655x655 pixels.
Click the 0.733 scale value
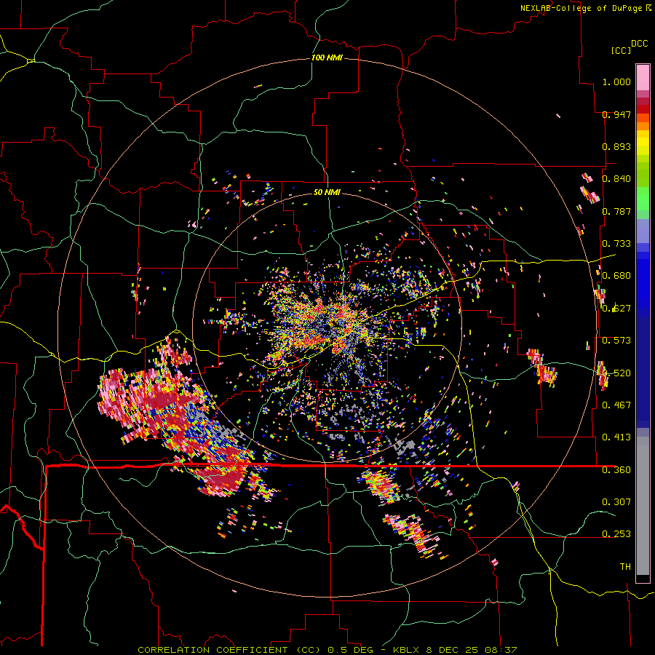point(616,244)
